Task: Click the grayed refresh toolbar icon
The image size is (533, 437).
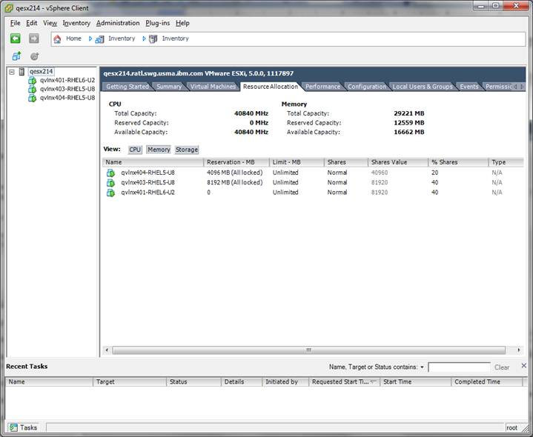Action: [x=34, y=56]
